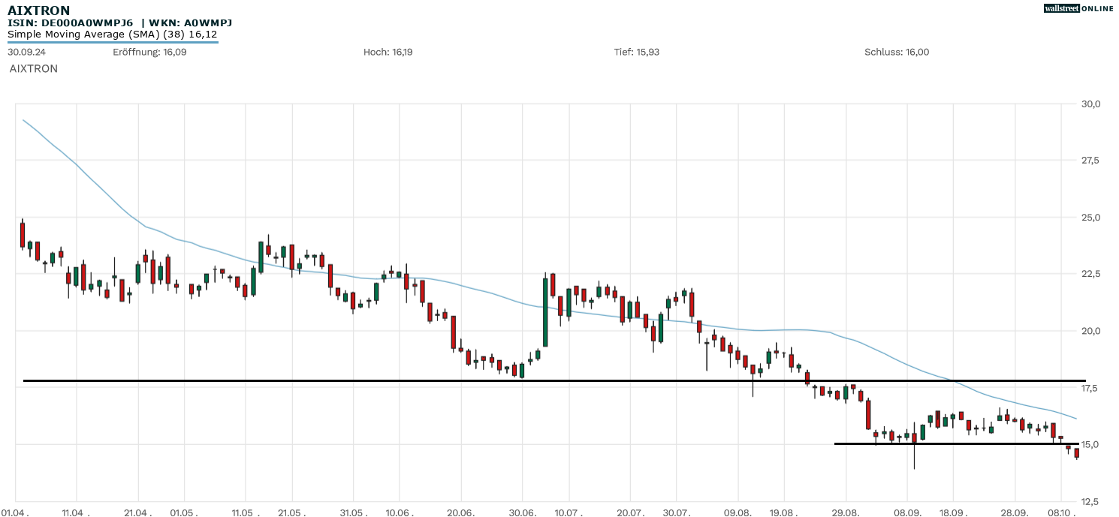Click the 17,5 price axis label
The width and height of the screenshot is (1119, 517).
click(x=1090, y=388)
